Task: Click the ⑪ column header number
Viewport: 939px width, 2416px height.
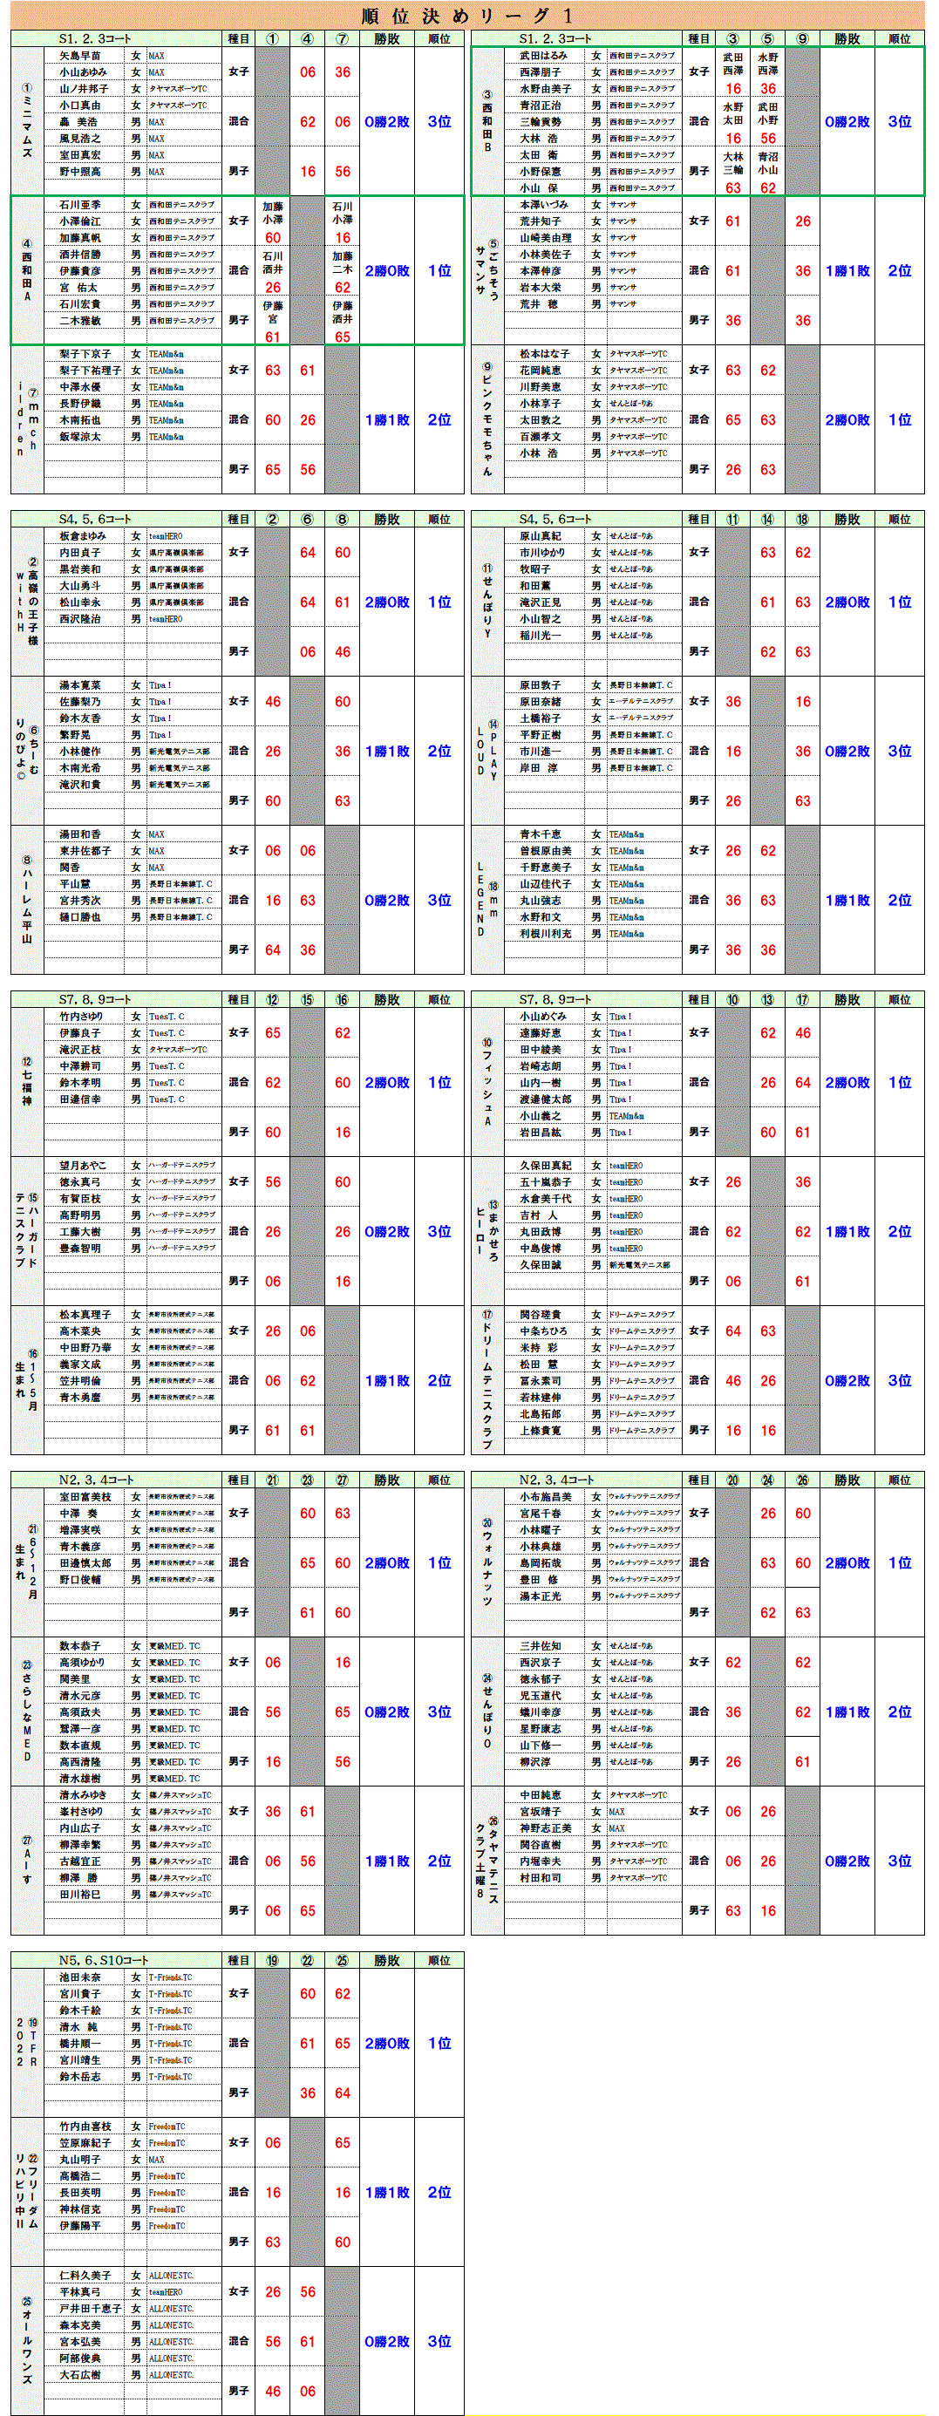Action: tap(732, 520)
